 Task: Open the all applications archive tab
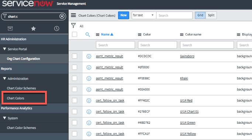pyautogui.click(x=10, y=28)
